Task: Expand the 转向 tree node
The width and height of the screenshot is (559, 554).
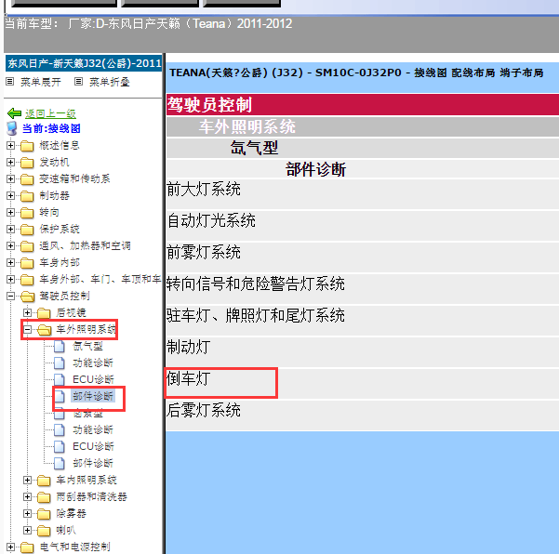Action: click(10, 212)
